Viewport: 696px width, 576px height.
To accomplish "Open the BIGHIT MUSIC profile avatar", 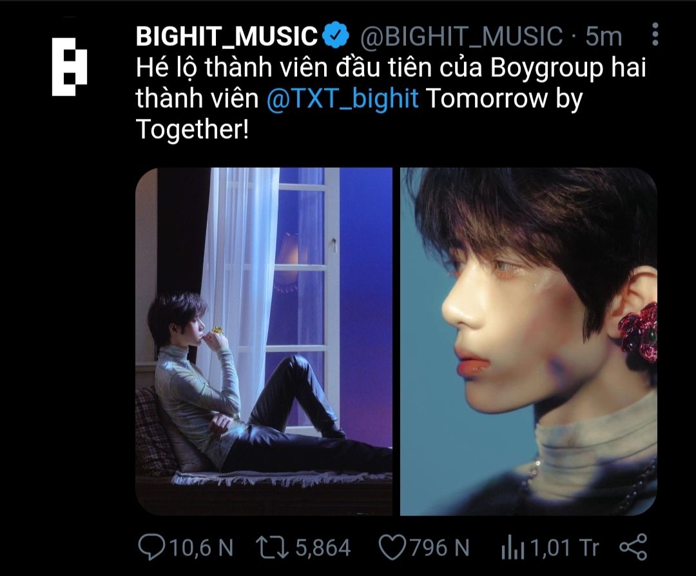I will pyautogui.click(x=70, y=66).
